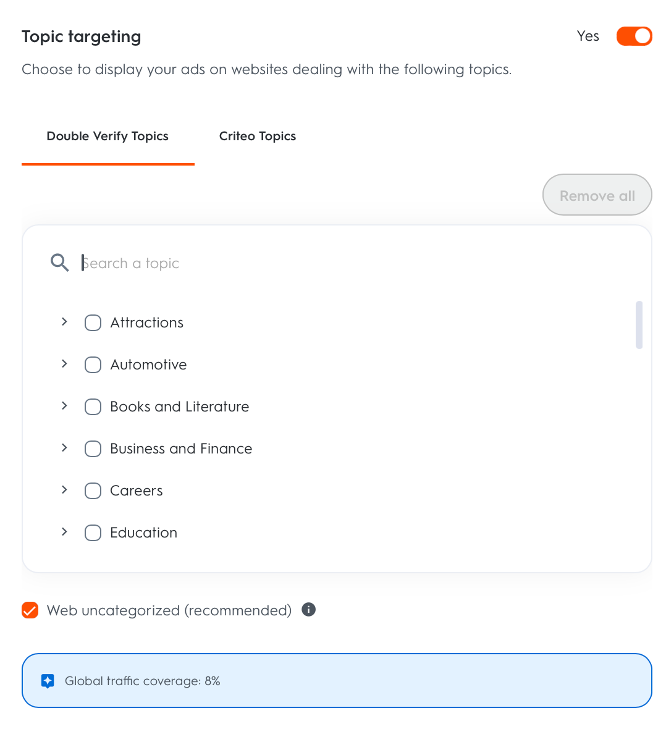Expand the Business and Finance chevron

click(x=64, y=448)
